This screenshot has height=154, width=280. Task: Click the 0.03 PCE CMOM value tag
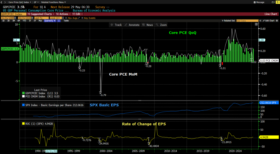269,61
